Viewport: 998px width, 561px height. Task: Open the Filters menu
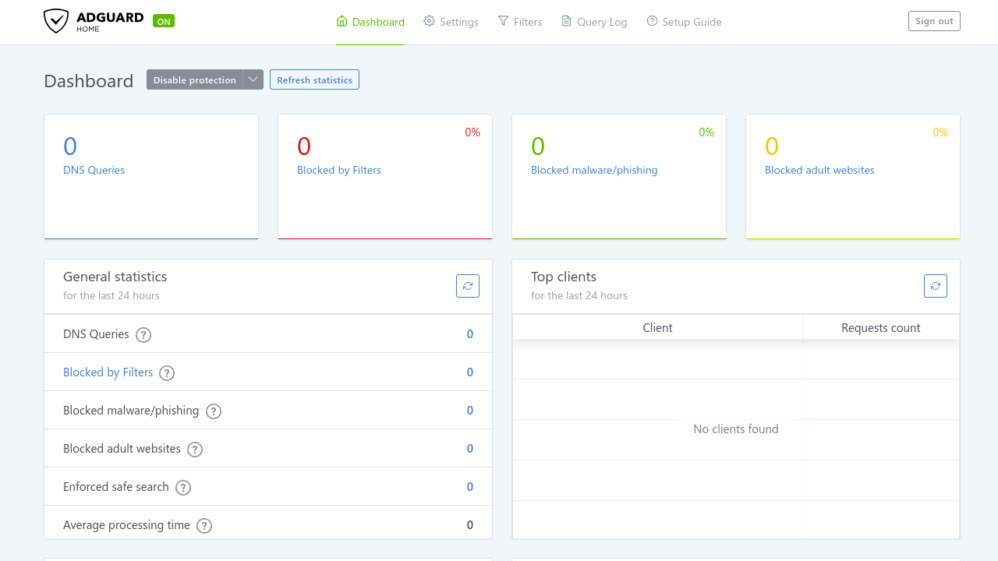click(520, 22)
